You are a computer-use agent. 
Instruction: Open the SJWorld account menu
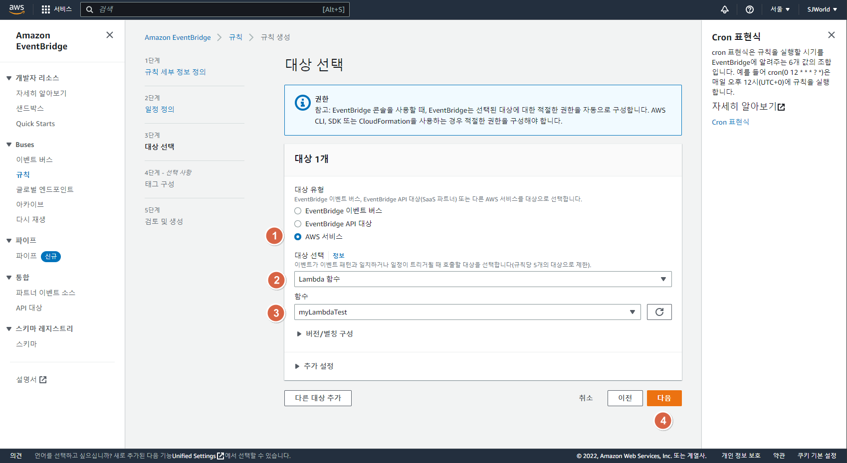[822, 9]
